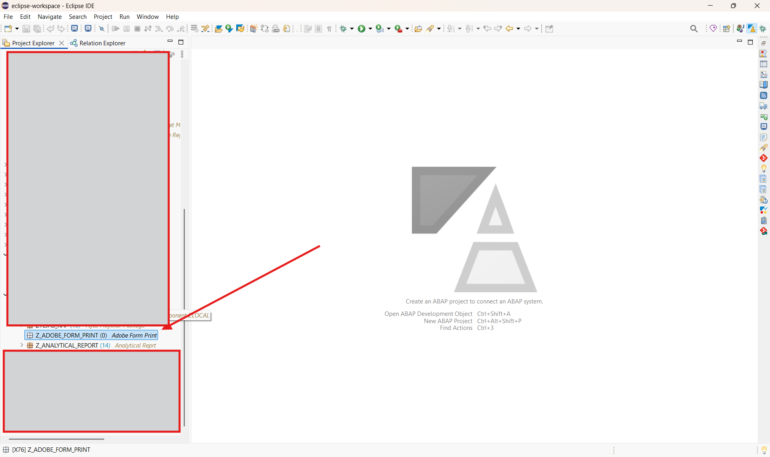Image resolution: width=770 pixels, height=457 pixels.
Task: Open the Back history dropdown arrow
Action: point(518,28)
